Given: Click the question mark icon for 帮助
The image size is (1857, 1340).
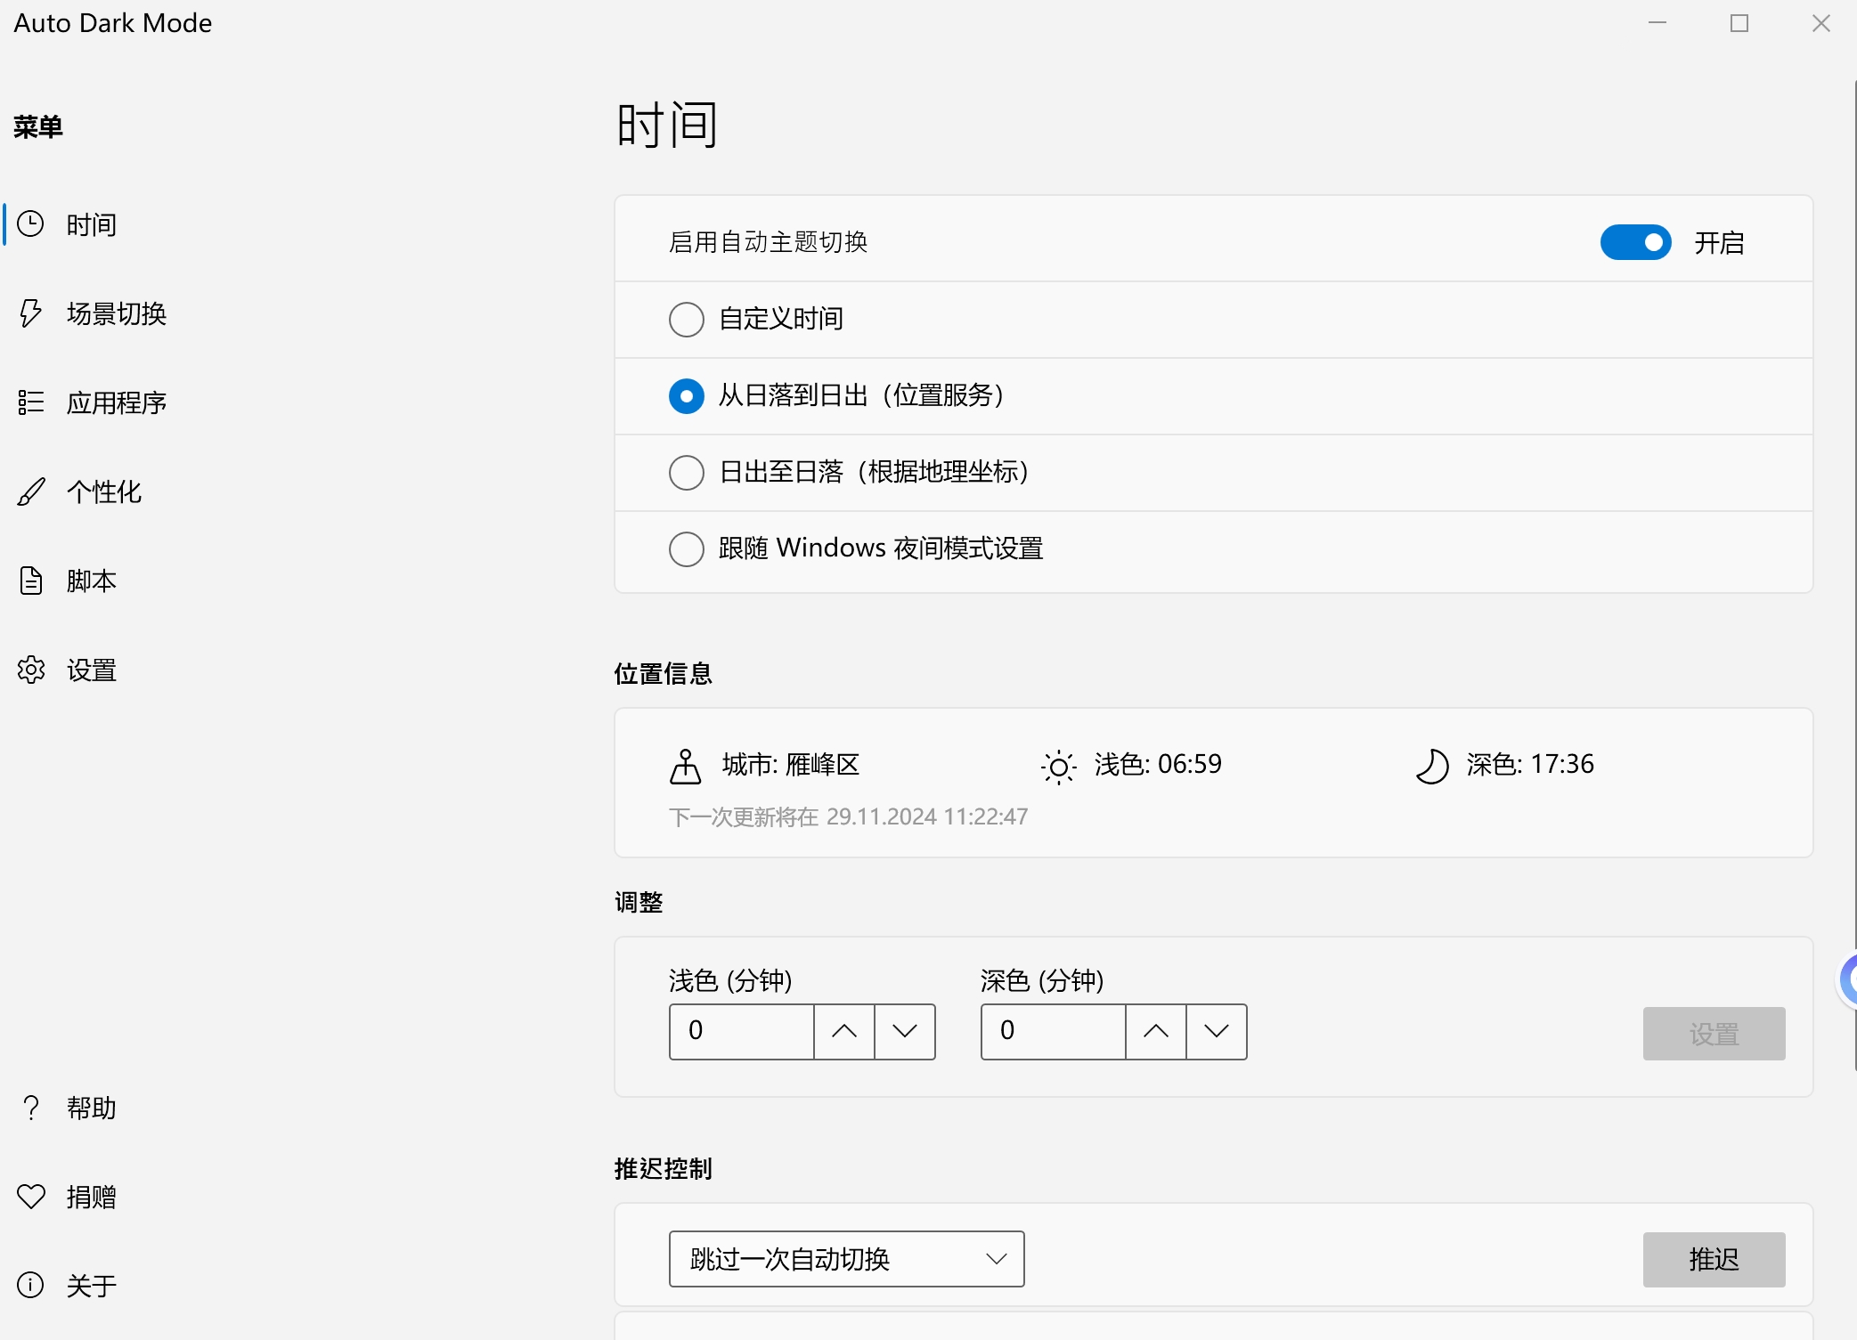Looking at the screenshot, I should pyautogui.click(x=30, y=1107).
